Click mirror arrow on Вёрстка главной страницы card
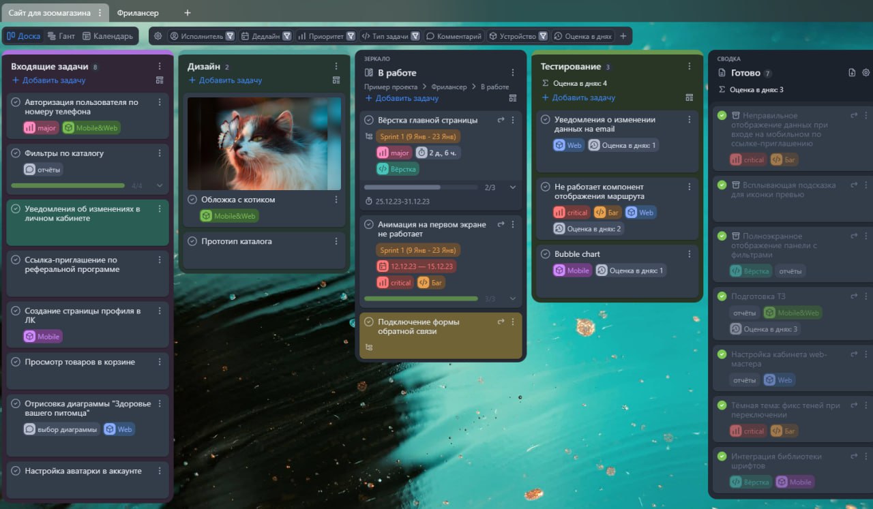The height and width of the screenshot is (509, 873). (x=501, y=120)
